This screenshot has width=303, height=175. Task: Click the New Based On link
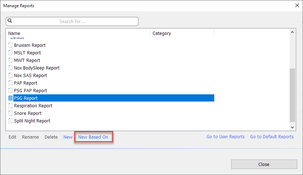[x=93, y=137]
